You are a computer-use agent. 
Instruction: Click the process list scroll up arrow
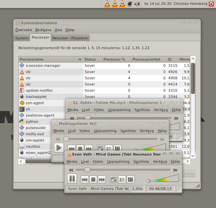pyautogui.click(x=193, y=59)
